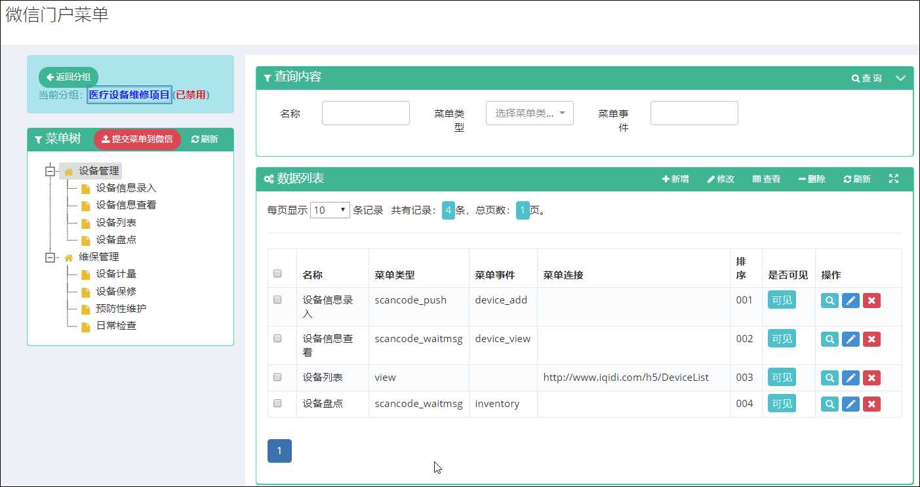Select 日常检查 in the menu tree

coord(116,325)
